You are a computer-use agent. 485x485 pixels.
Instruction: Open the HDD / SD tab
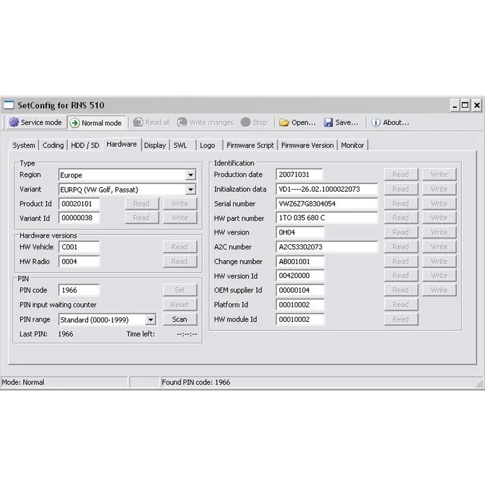coord(85,145)
